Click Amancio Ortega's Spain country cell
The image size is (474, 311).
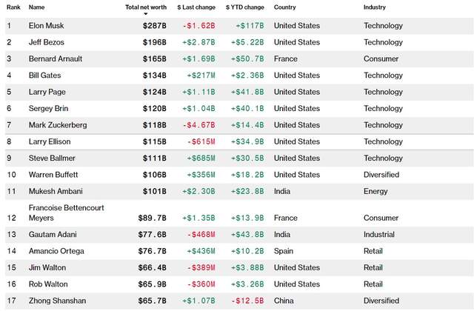tap(284, 251)
